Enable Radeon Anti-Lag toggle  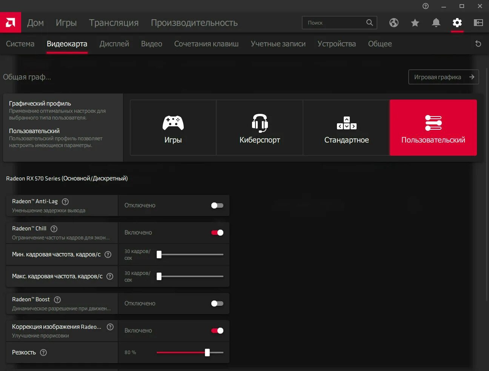pyautogui.click(x=217, y=205)
